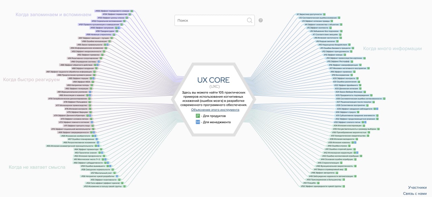
Task: Open node #24 Закон Вебера-Фехнера
Action: 349,92
